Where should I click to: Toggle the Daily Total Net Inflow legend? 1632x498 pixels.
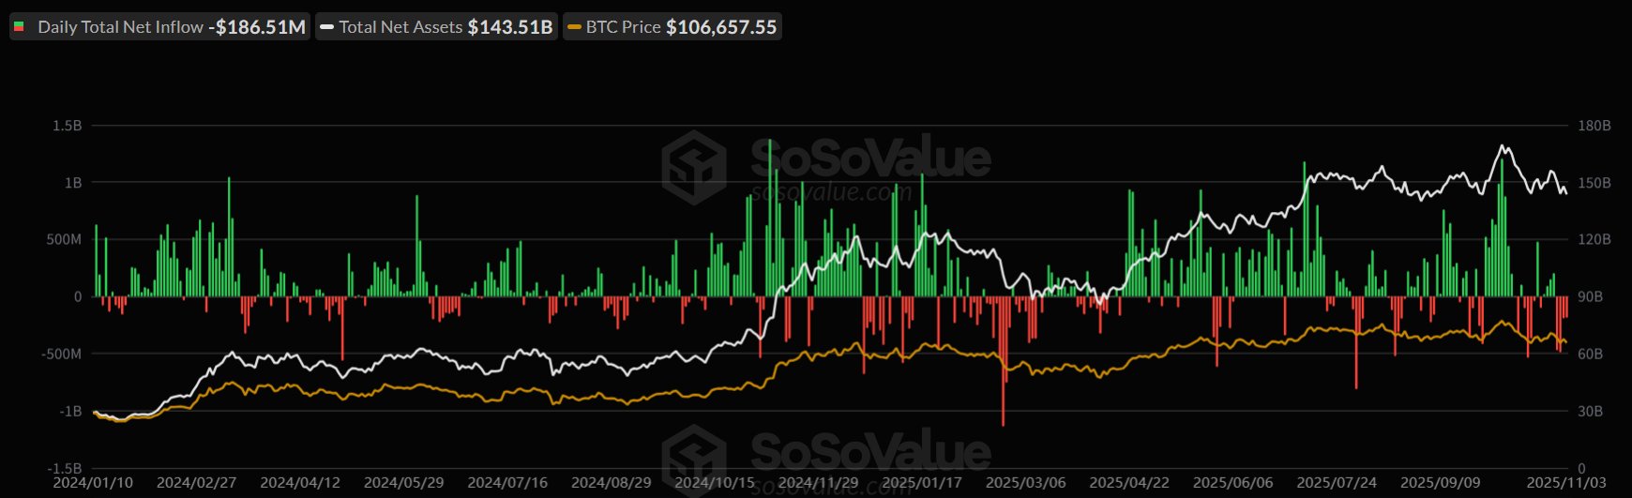point(159,27)
